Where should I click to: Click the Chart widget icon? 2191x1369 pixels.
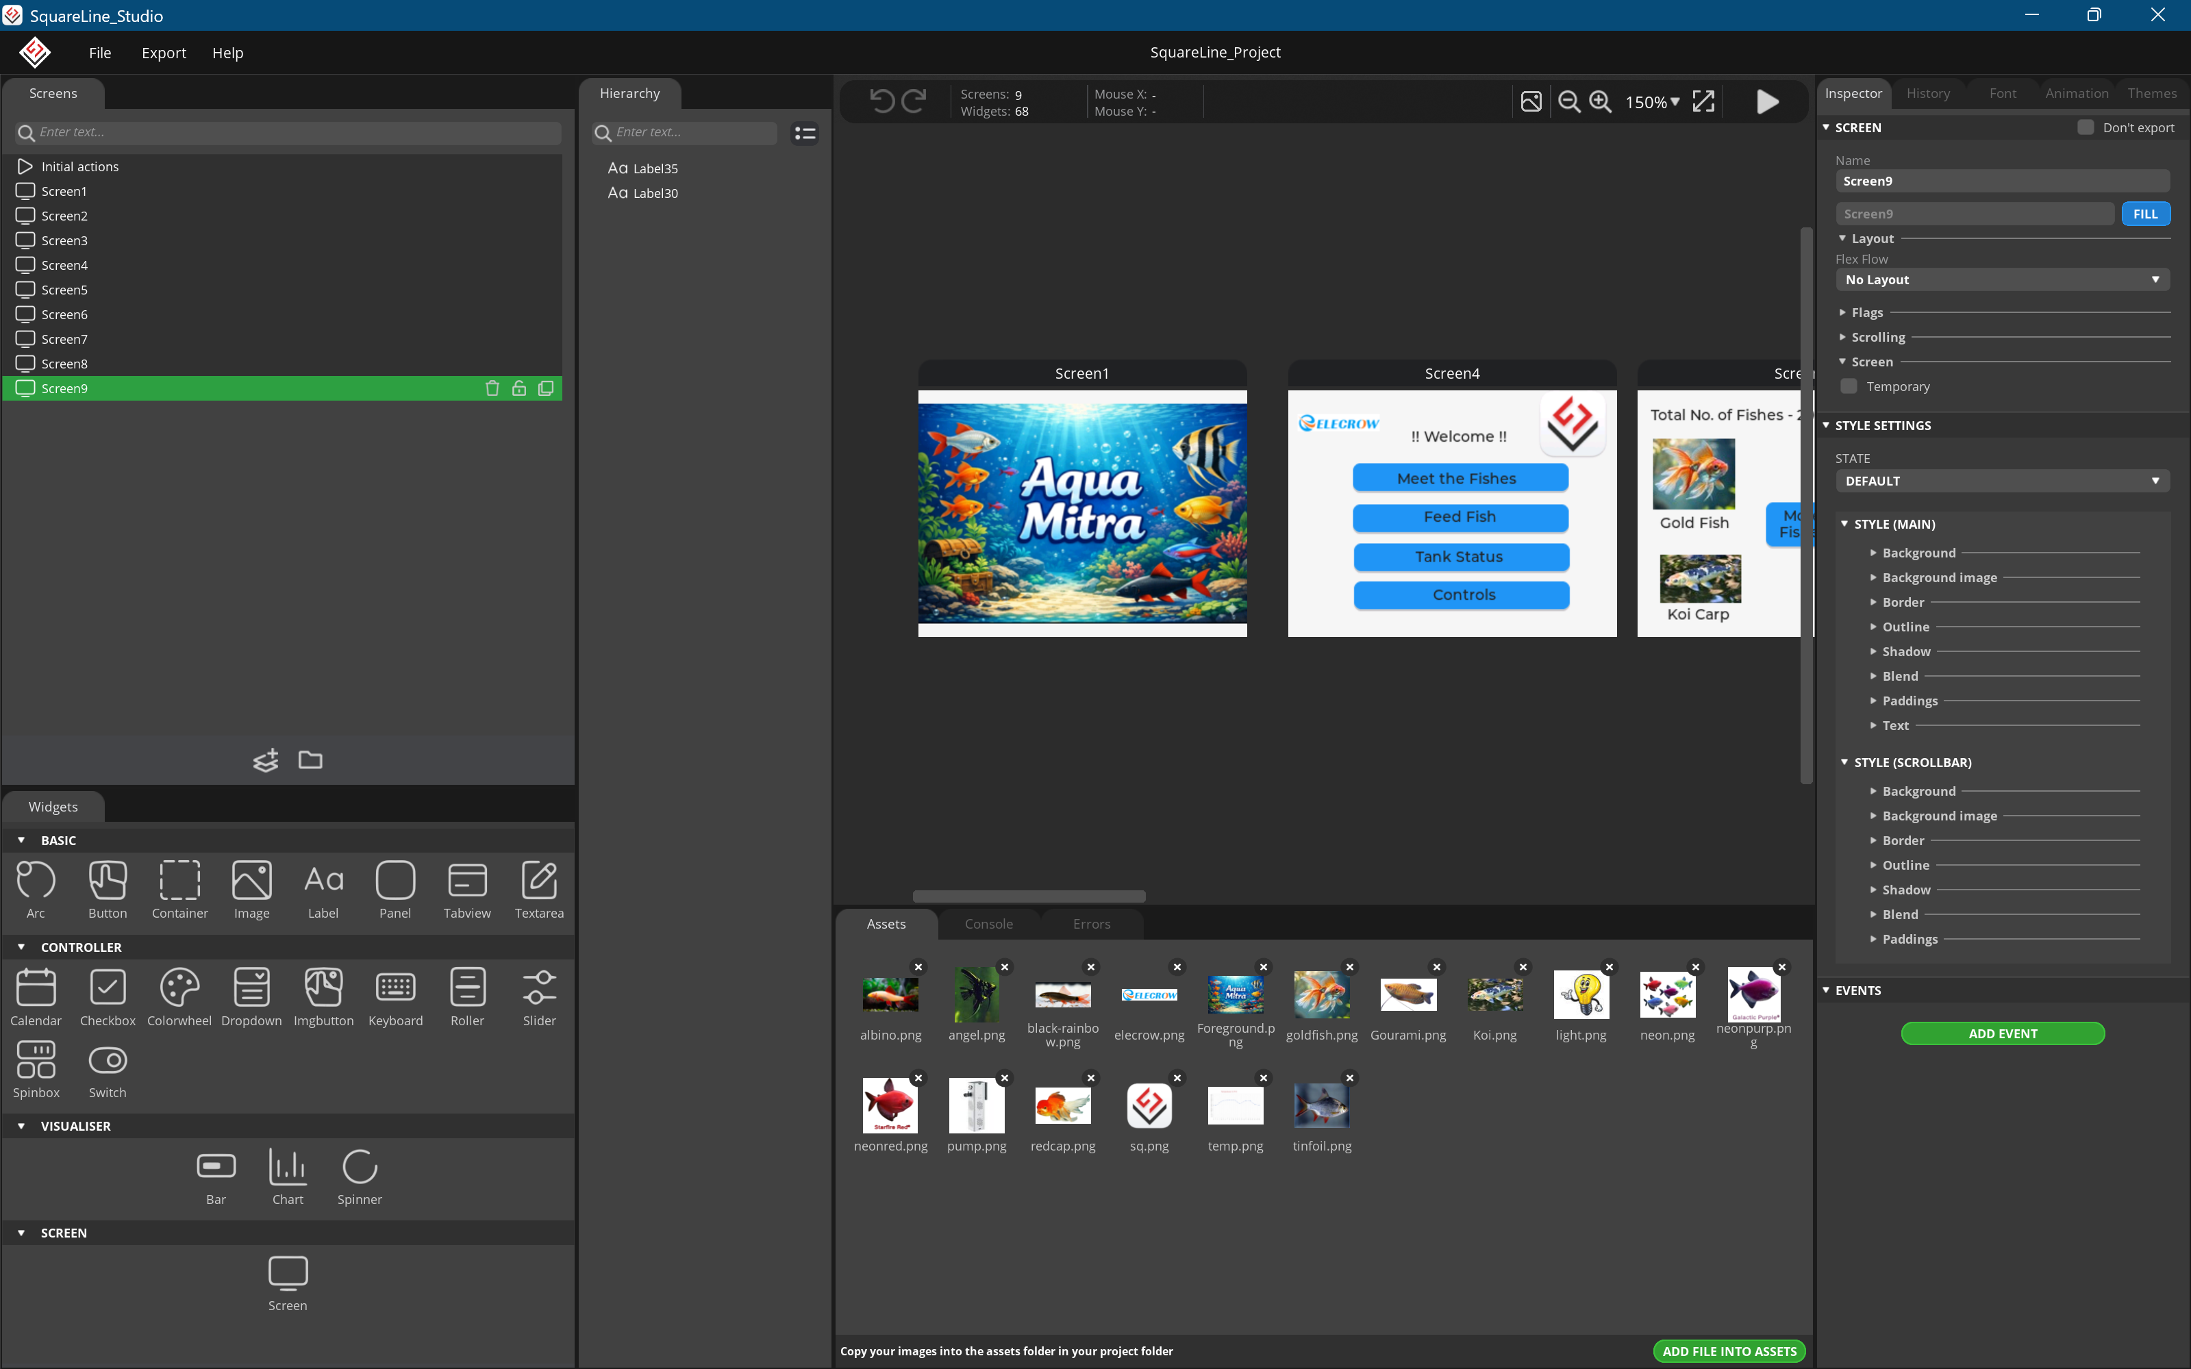[x=288, y=1167]
